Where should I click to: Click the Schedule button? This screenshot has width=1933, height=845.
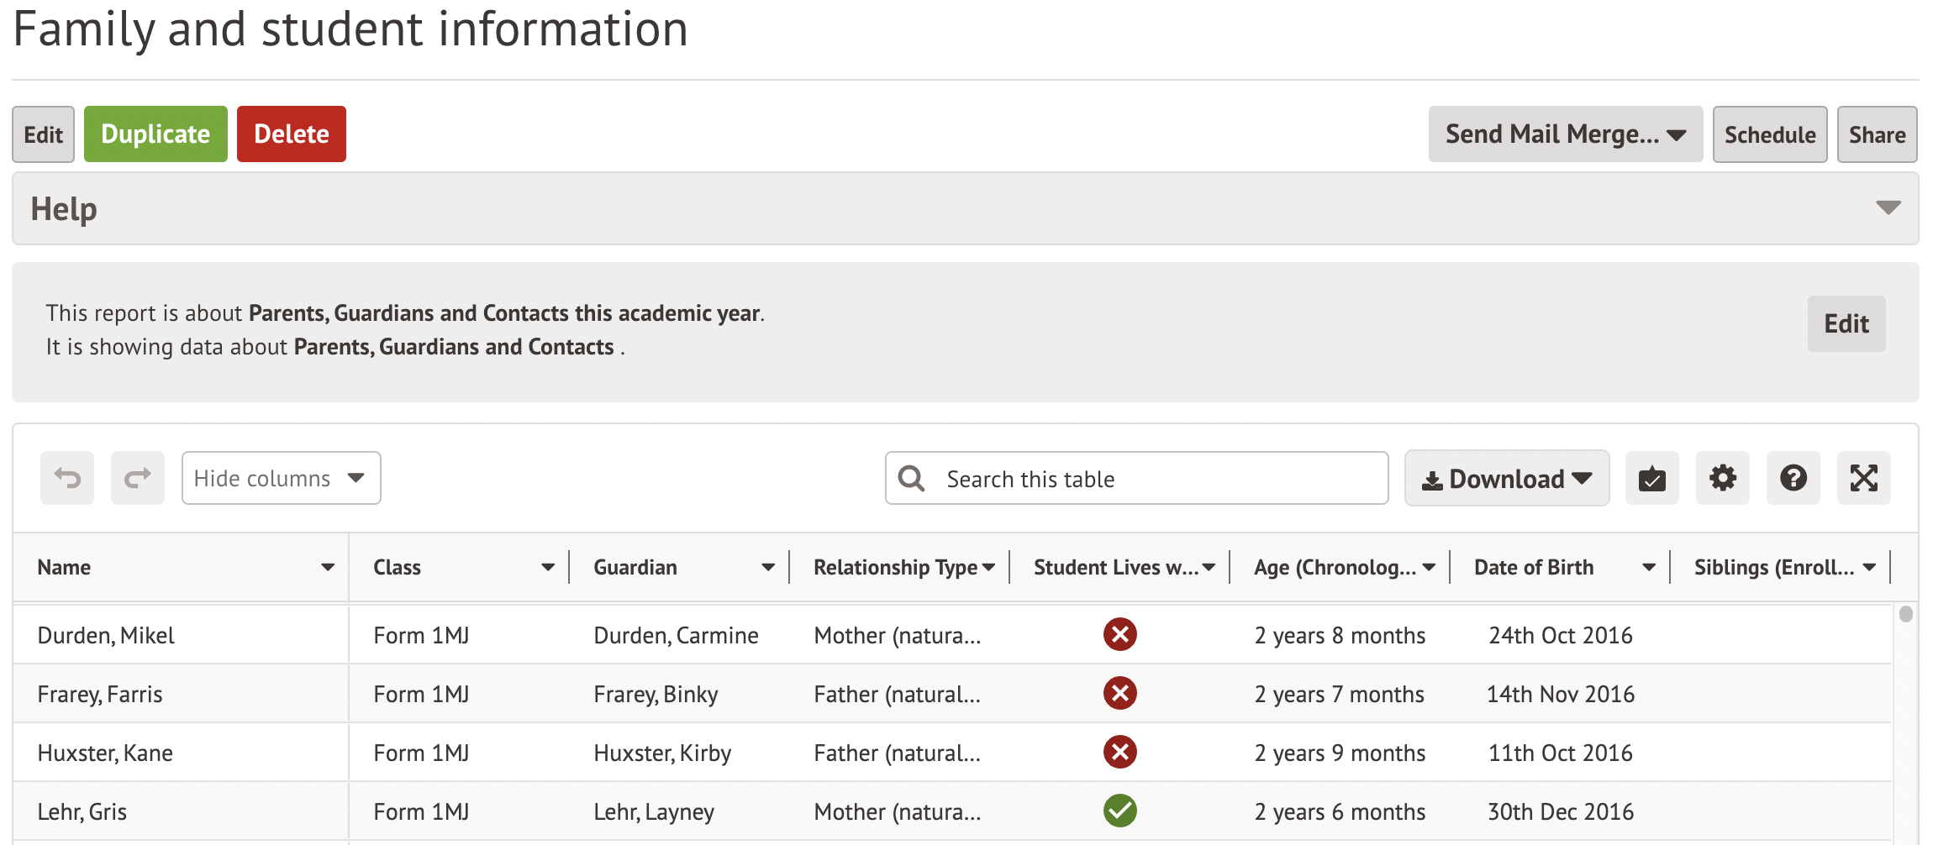[x=1769, y=134]
